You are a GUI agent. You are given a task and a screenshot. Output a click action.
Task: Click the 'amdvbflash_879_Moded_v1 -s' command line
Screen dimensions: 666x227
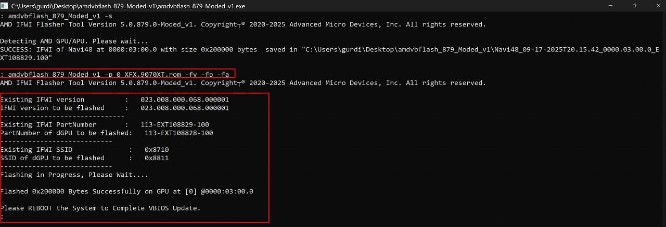56,16
